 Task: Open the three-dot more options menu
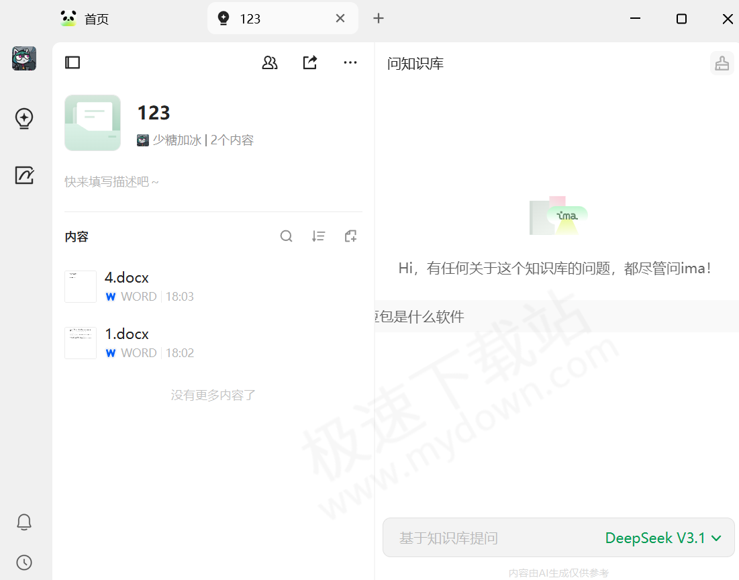point(350,62)
